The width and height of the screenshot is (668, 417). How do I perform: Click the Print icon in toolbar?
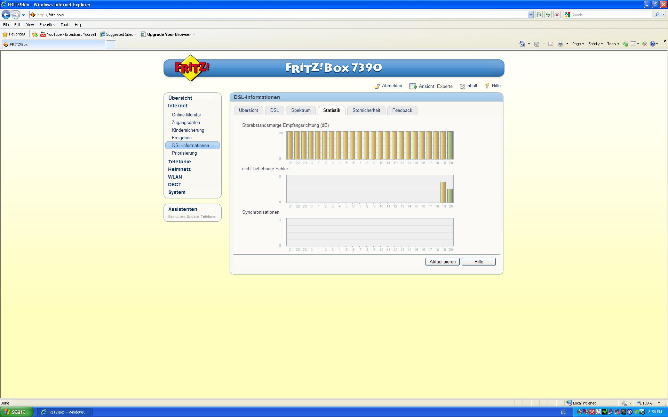[560, 44]
